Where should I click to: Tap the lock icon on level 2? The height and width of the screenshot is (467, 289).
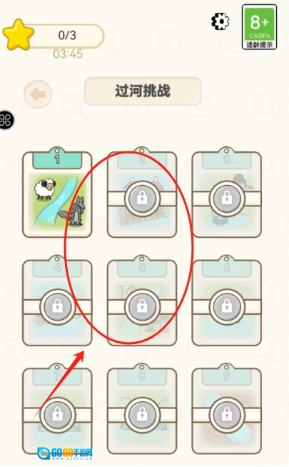(142, 199)
